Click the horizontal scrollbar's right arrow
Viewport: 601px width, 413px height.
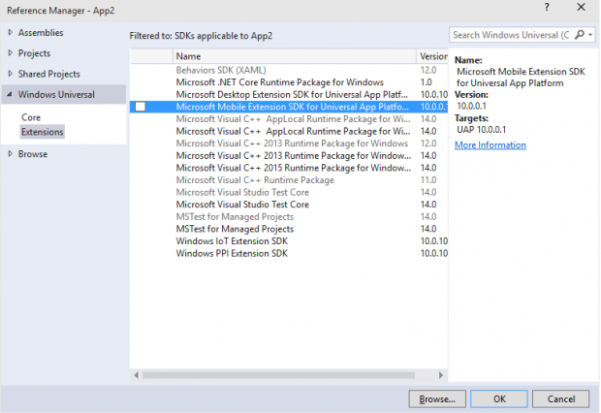pyautogui.click(x=441, y=373)
